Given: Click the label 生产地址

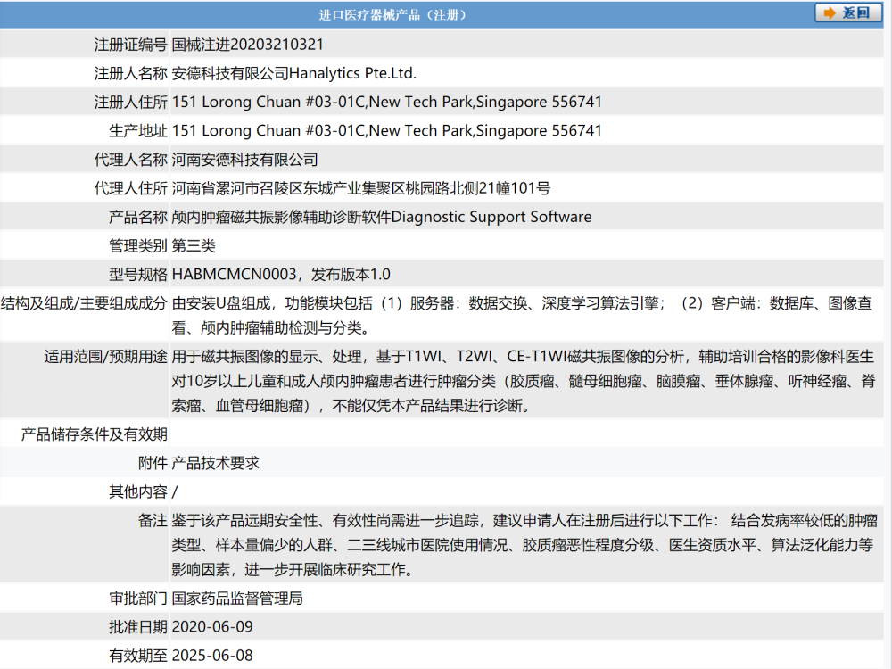Looking at the screenshot, I should pos(137,131).
